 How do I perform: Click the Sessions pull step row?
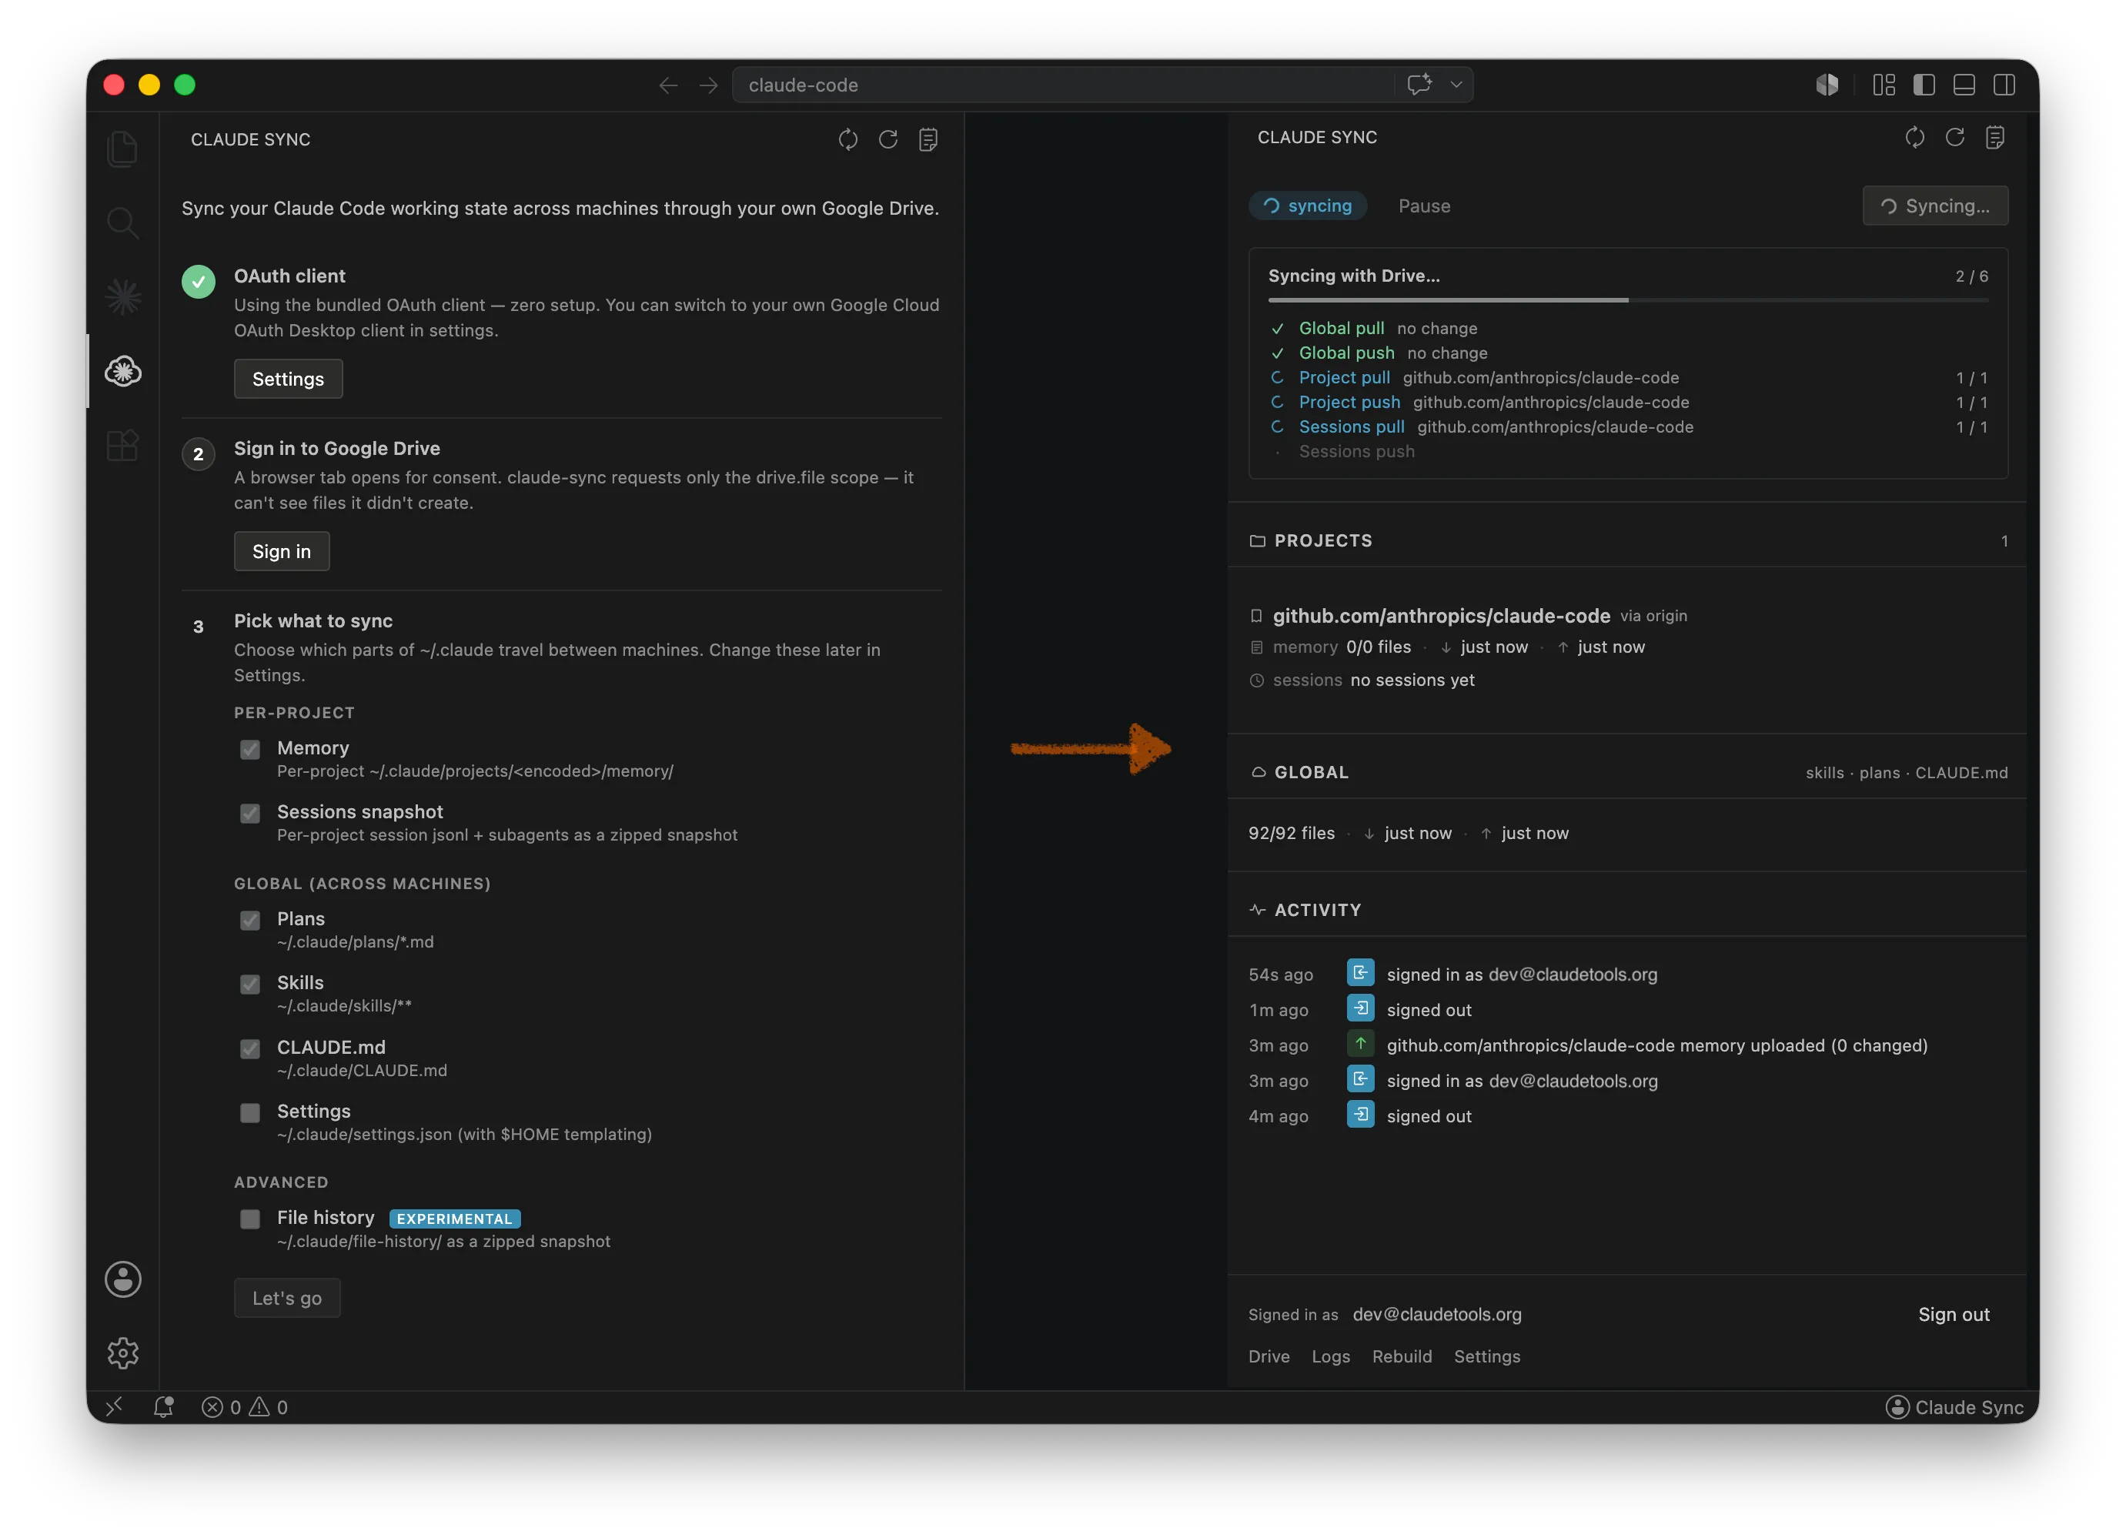[x=1627, y=426]
